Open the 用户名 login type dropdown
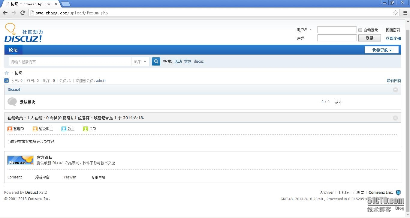Screen dimensions: 410x218 [304, 30]
